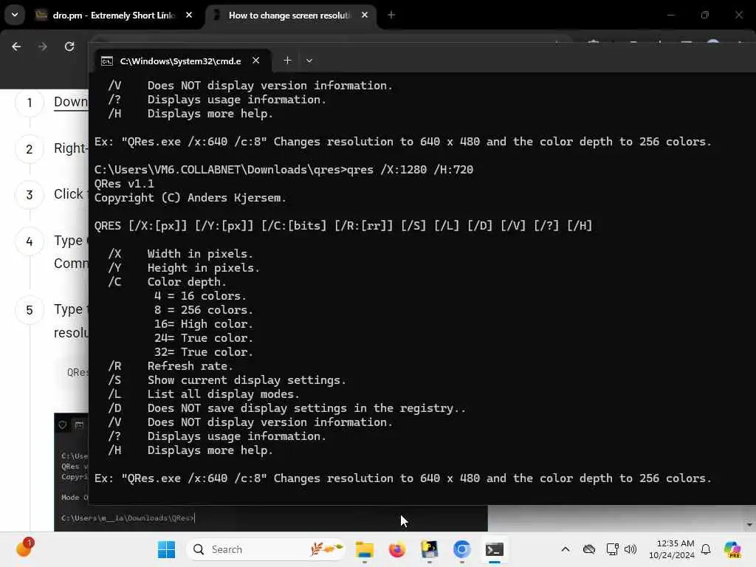Screen dimensions: 756x567
Task: Go forward in the browser
Action: 42,47
